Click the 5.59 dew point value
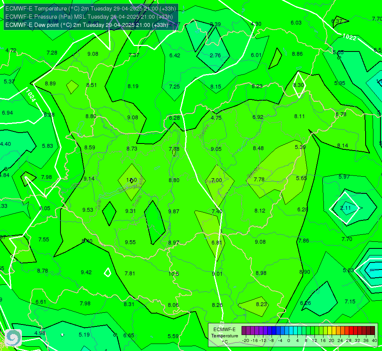 coord(173,337)
